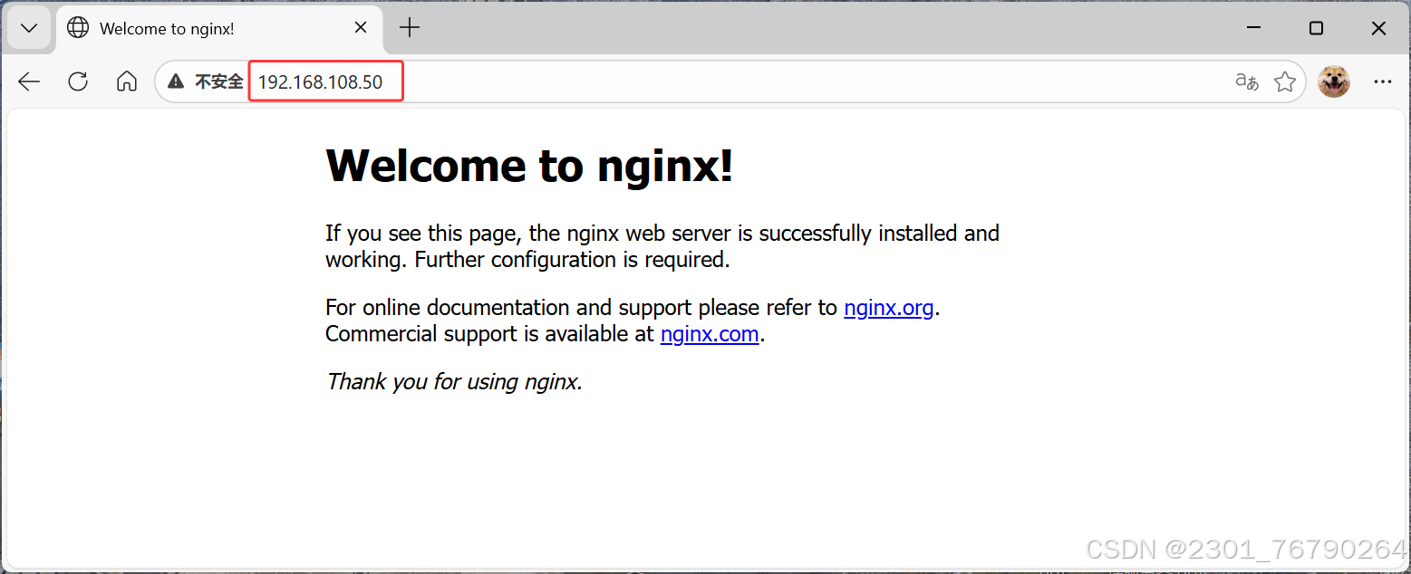This screenshot has height=574, width=1411.
Task: Minimize the browser window
Action: pyautogui.click(x=1253, y=28)
